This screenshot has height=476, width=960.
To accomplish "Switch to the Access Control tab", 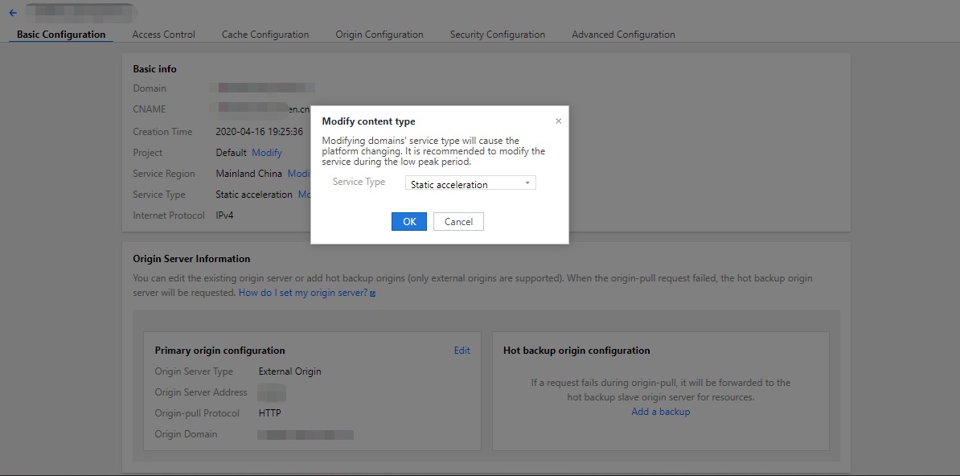I will point(163,35).
